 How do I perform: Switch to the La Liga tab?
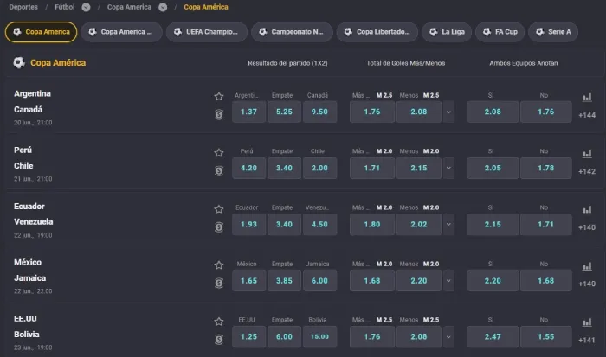[x=447, y=32]
